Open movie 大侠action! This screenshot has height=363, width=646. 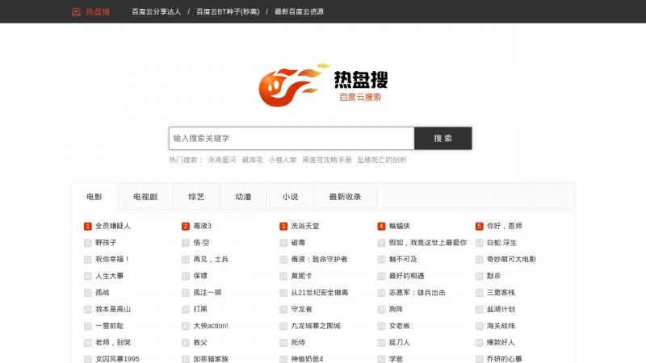click(x=211, y=326)
